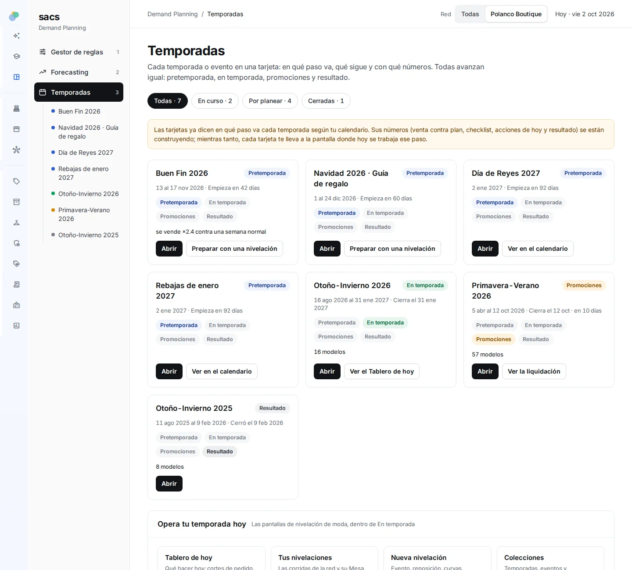
Task: Open the Tablero de hoy shortcut card
Action: tap(212, 559)
